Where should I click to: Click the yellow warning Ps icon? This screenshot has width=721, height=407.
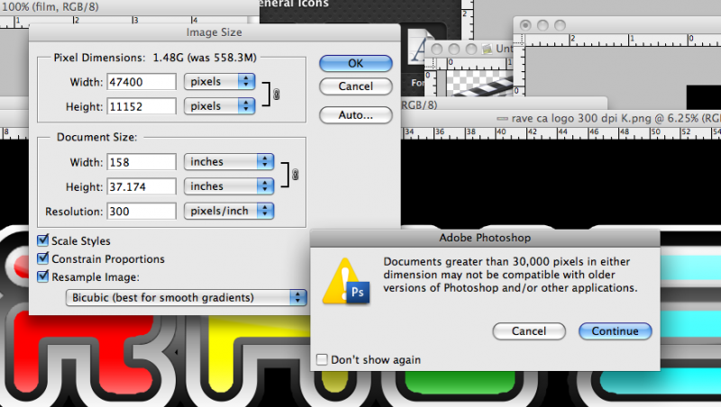[x=346, y=282]
